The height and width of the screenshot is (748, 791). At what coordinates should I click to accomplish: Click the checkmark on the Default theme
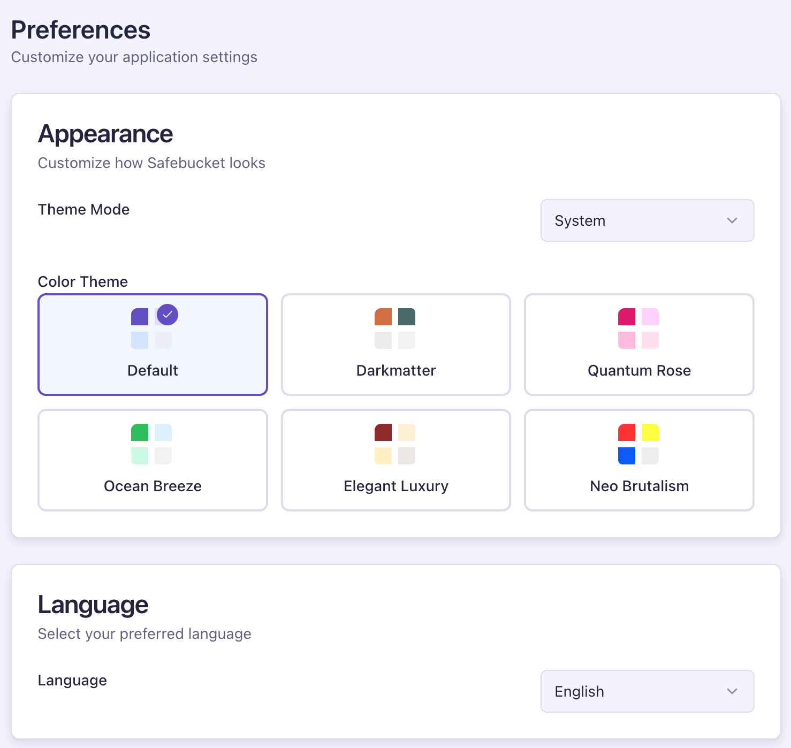167,315
